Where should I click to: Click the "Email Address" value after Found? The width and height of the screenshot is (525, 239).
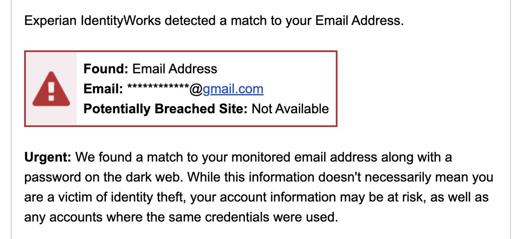pos(175,69)
